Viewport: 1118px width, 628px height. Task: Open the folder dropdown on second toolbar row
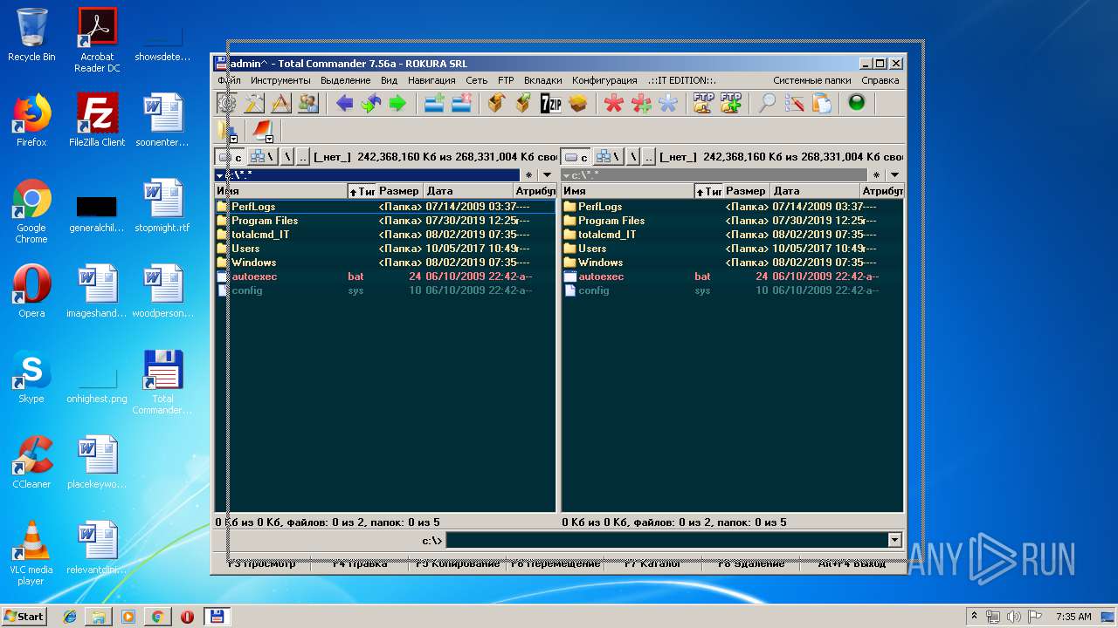tap(233, 139)
